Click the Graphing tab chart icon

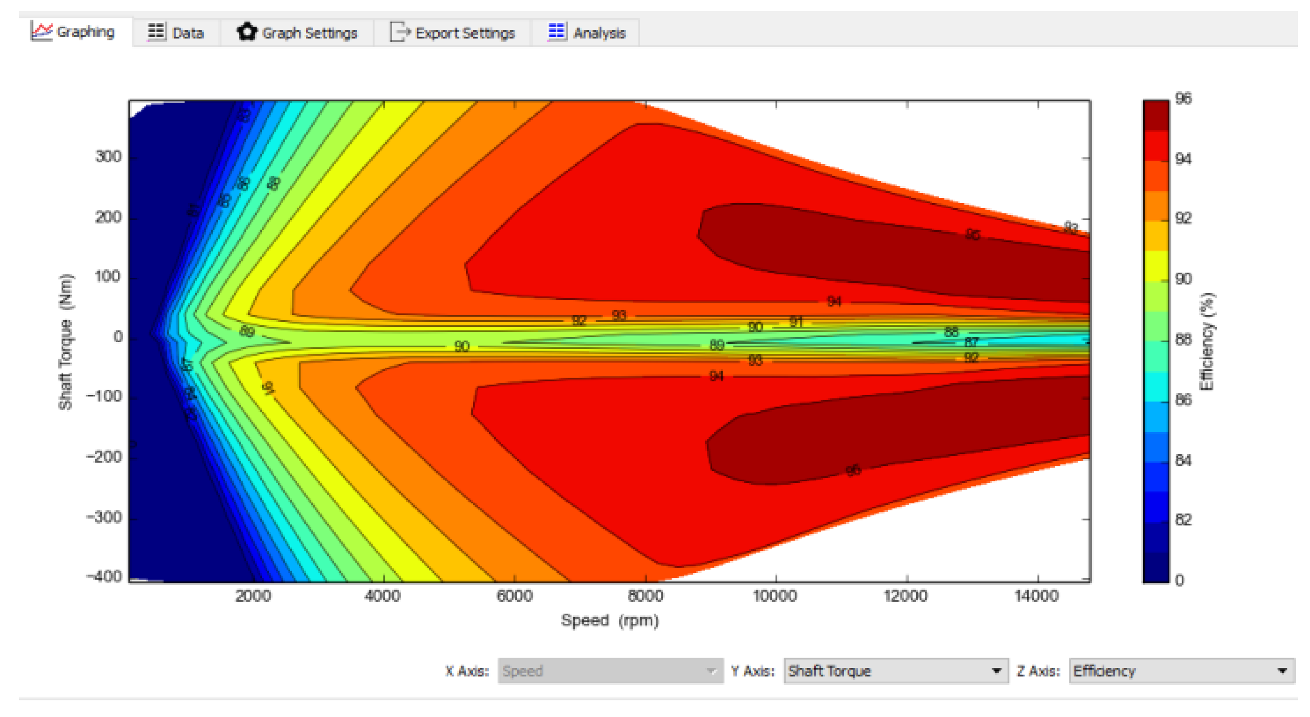tap(41, 31)
